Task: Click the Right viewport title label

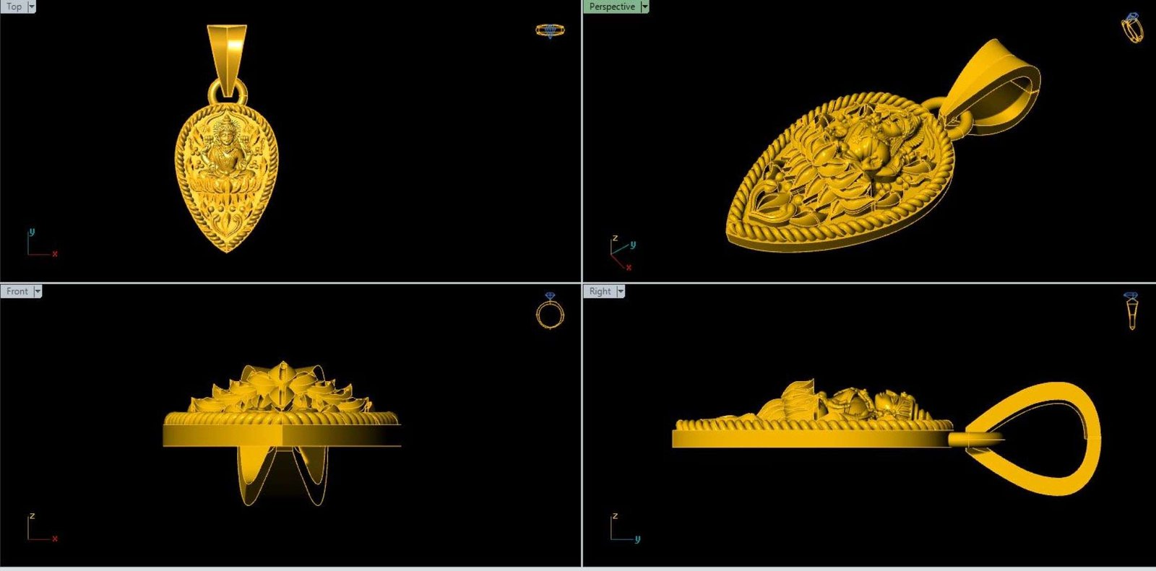Action: pyautogui.click(x=600, y=291)
